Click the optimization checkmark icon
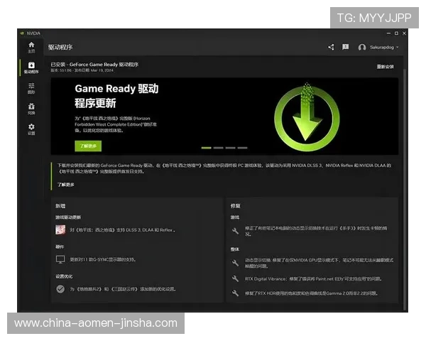426x341 pixels. coord(60,289)
